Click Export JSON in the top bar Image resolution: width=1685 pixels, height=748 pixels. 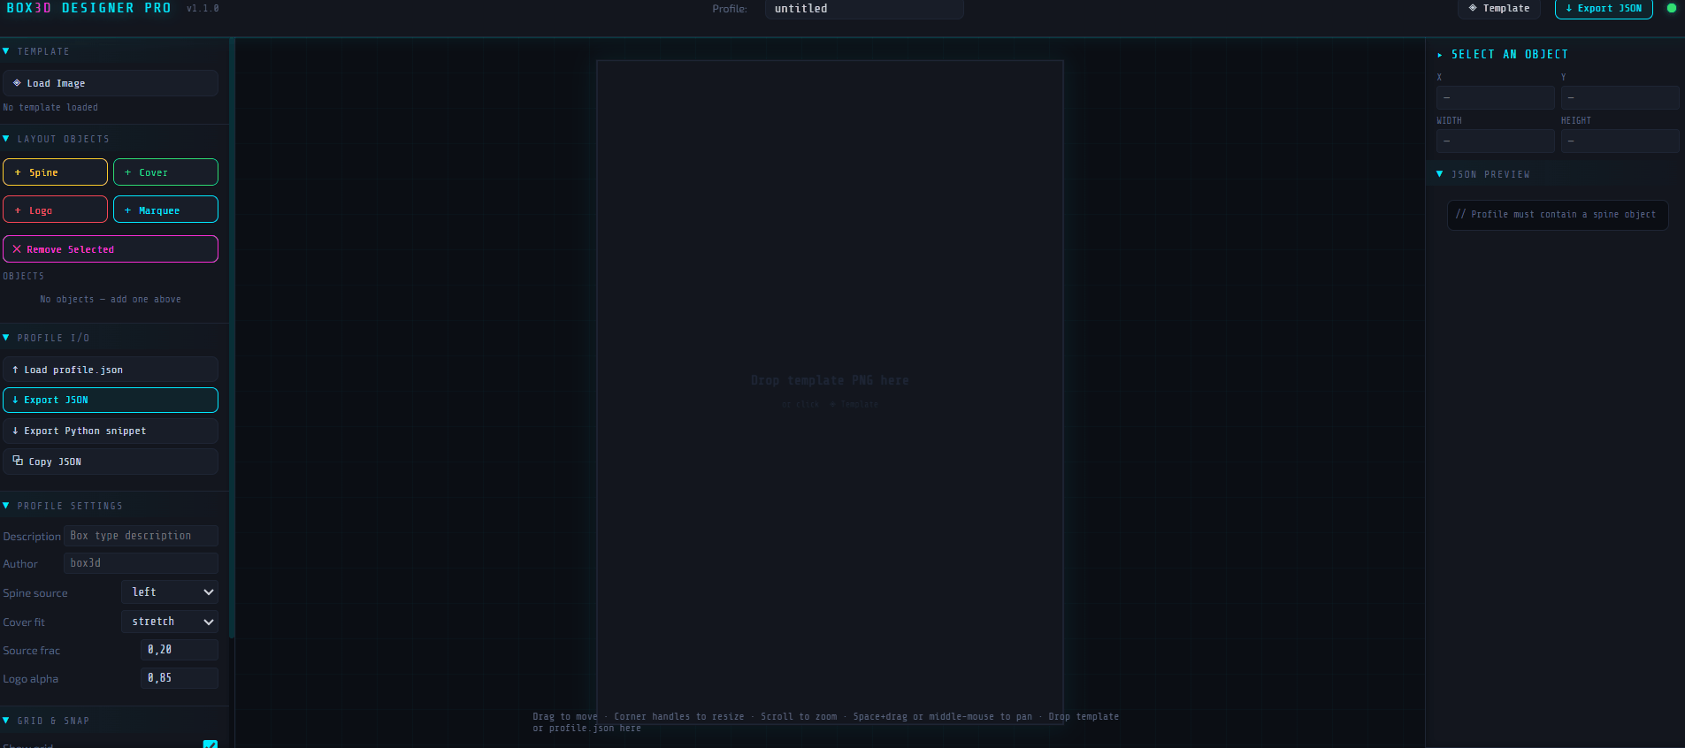[1603, 9]
